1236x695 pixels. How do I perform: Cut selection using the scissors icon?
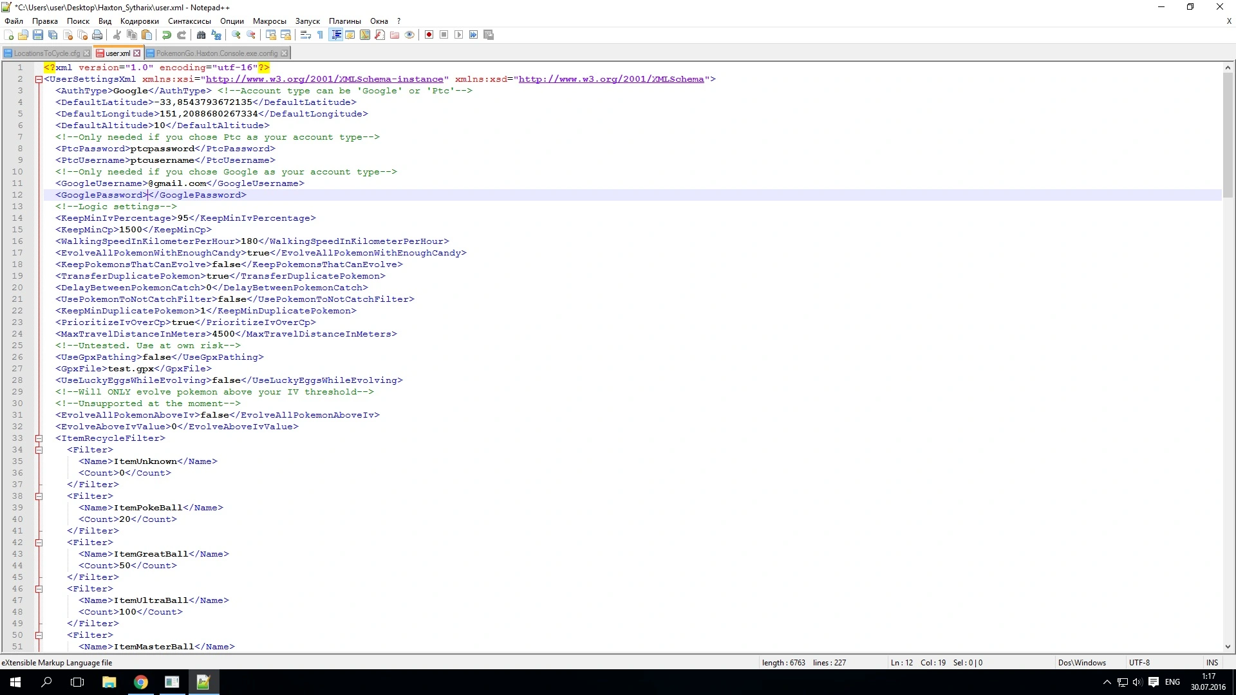coord(117,35)
